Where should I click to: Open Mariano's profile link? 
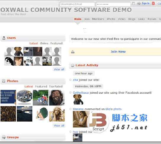[x=78, y=109]
